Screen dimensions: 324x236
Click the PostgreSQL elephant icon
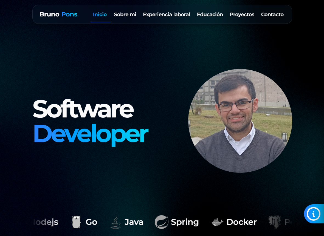point(275,222)
